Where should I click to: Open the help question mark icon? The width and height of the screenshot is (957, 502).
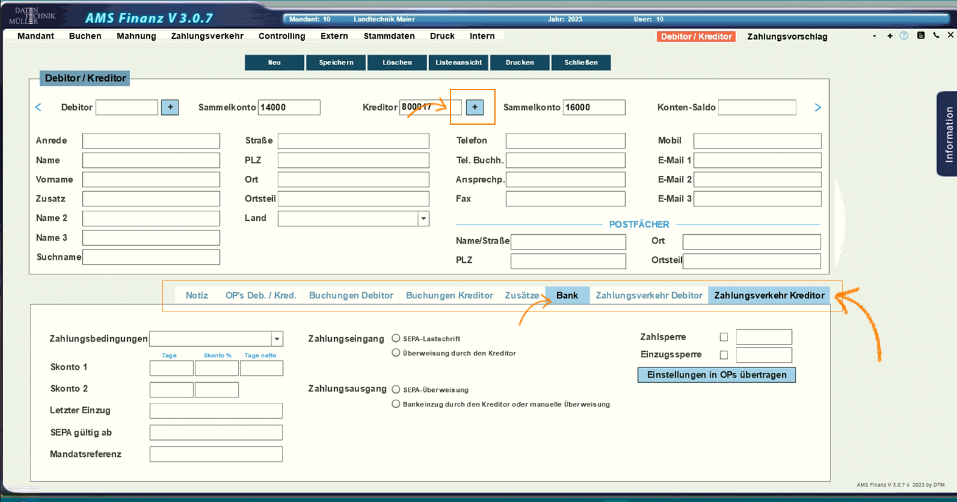(x=904, y=36)
